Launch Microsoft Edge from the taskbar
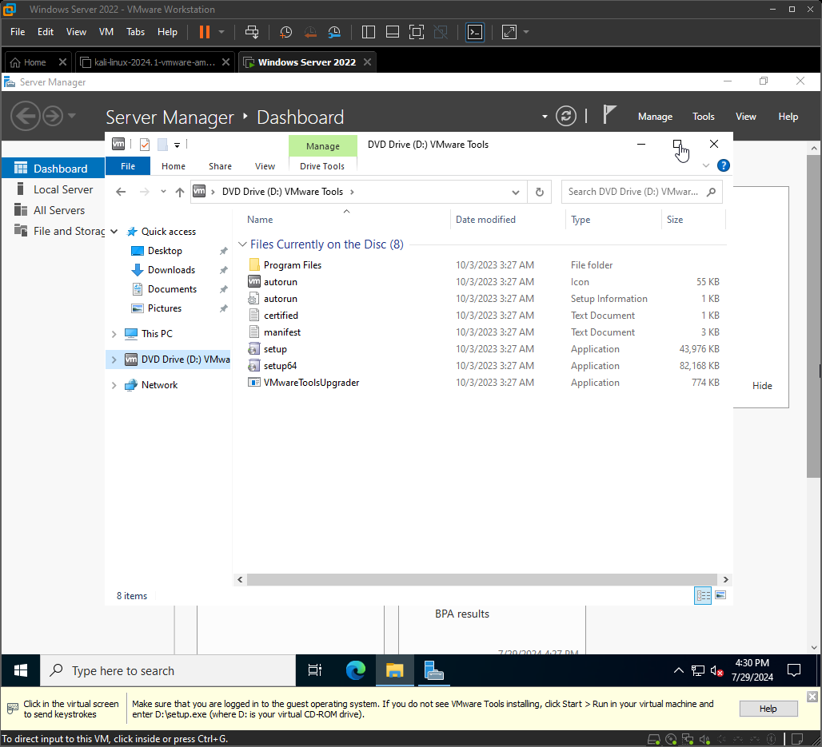Image resolution: width=822 pixels, height=747 pixels. click(x=356, y=670)
